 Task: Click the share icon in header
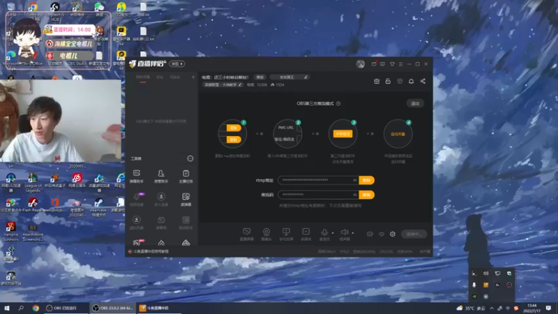click(423, 81)
